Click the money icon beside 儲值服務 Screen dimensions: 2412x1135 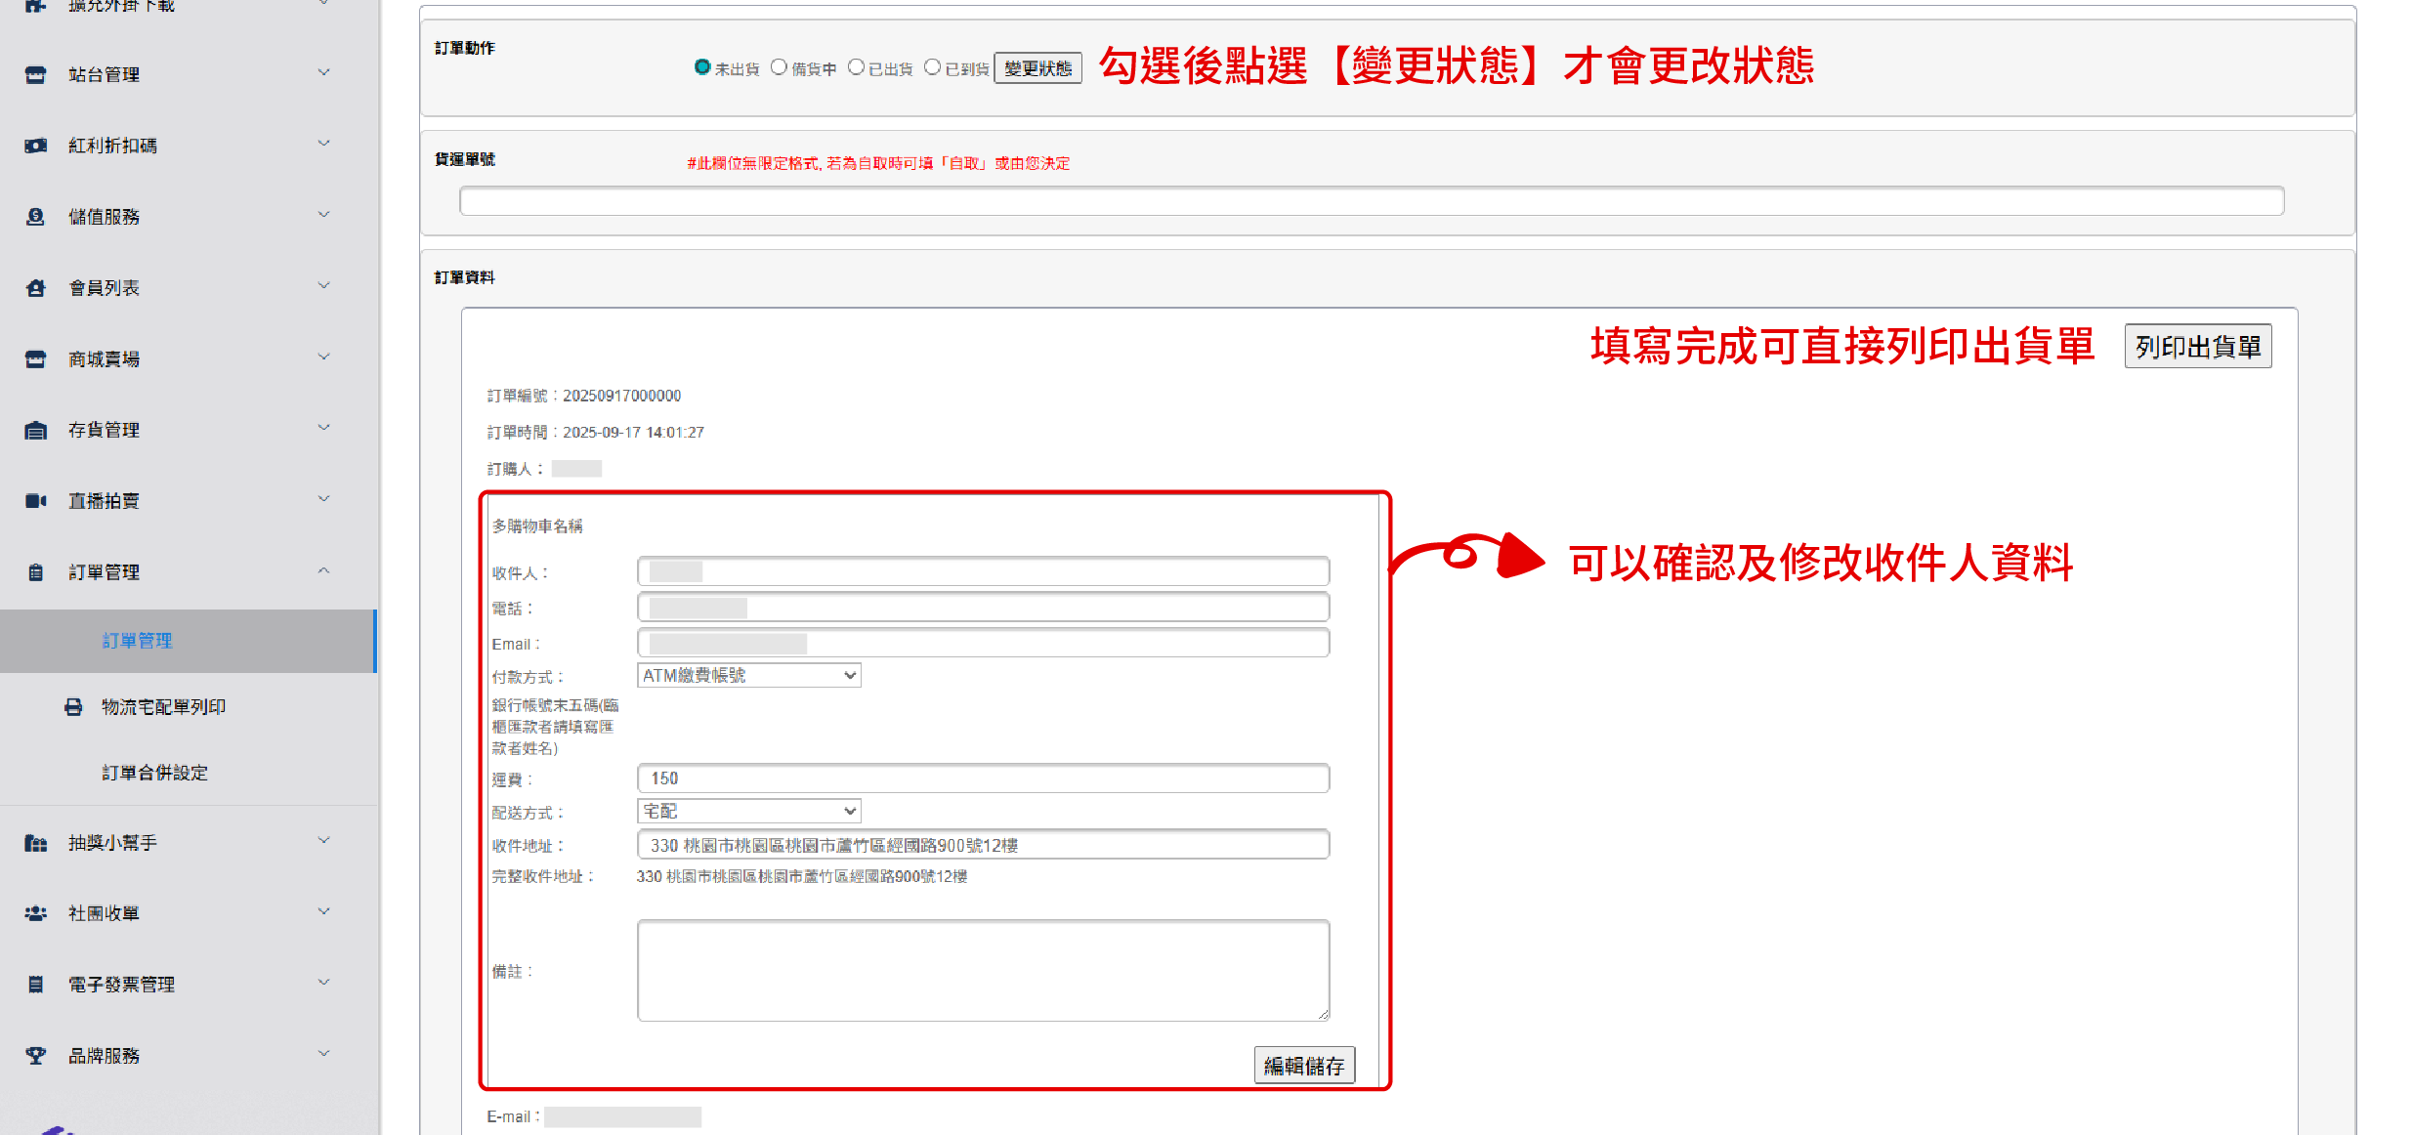[x=35, y=217]
